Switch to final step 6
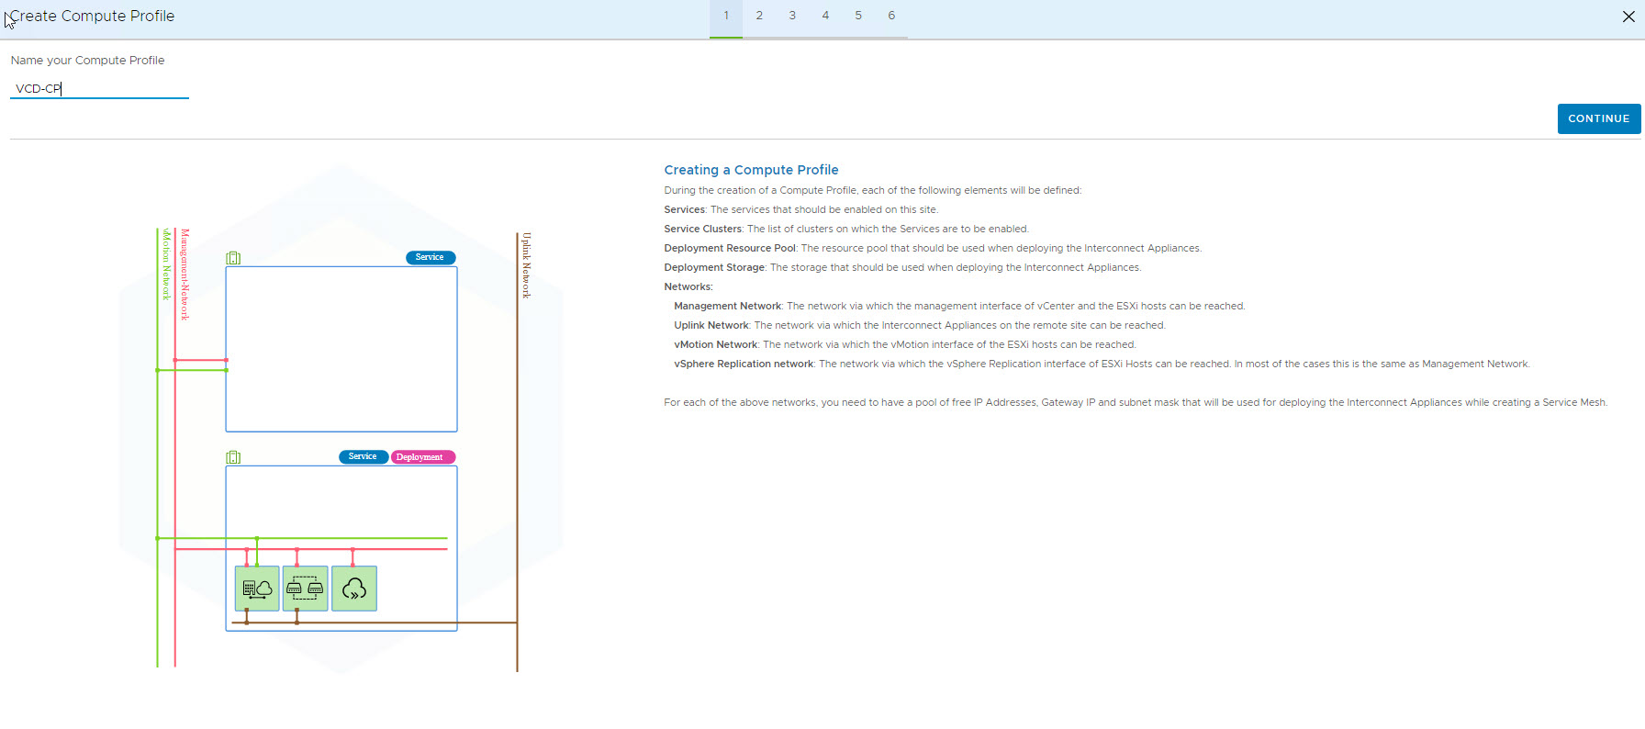 pos(891,16)
